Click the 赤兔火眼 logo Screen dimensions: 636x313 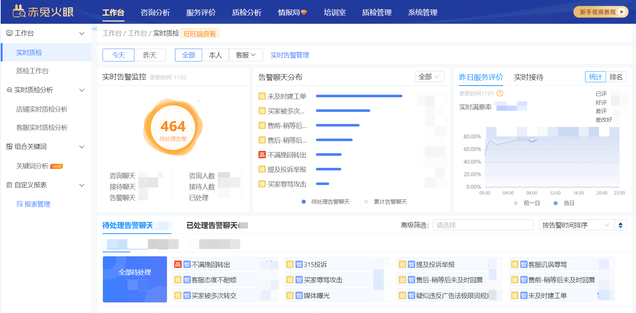point(43,12)
